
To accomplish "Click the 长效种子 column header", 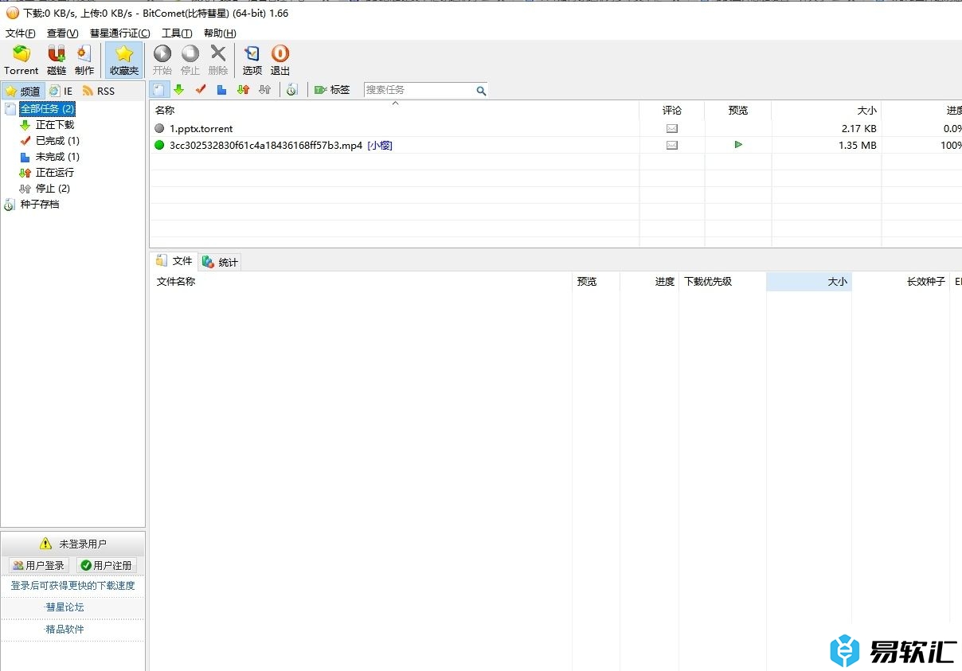I will pos(901,282).
